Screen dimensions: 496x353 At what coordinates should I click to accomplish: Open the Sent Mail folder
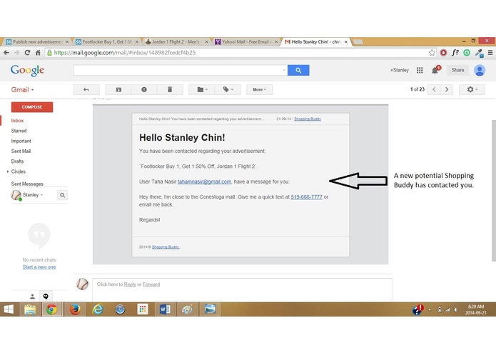point(21,151)
